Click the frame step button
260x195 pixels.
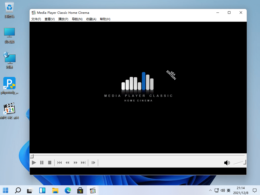click(x=93, y=163)
